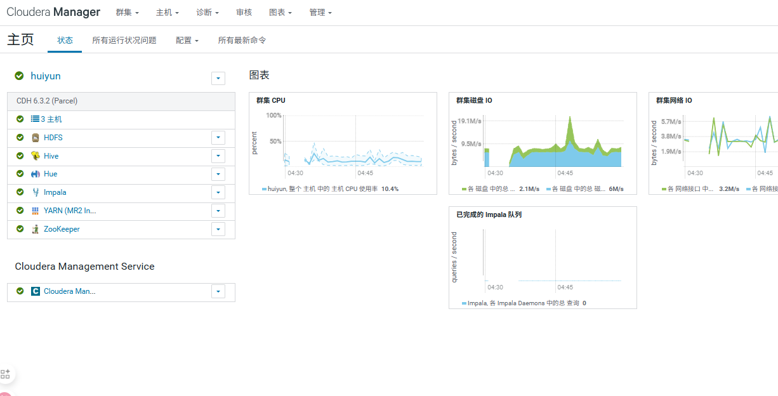The width and height of the screenshot is (778, 396).
Task: Click the ZooKeeper service icon
Action: tap(36, 229)
